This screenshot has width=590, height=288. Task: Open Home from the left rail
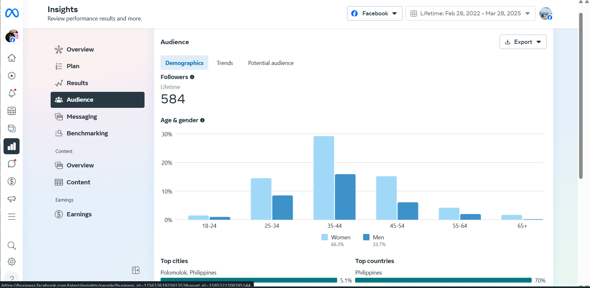click(12, 58)
